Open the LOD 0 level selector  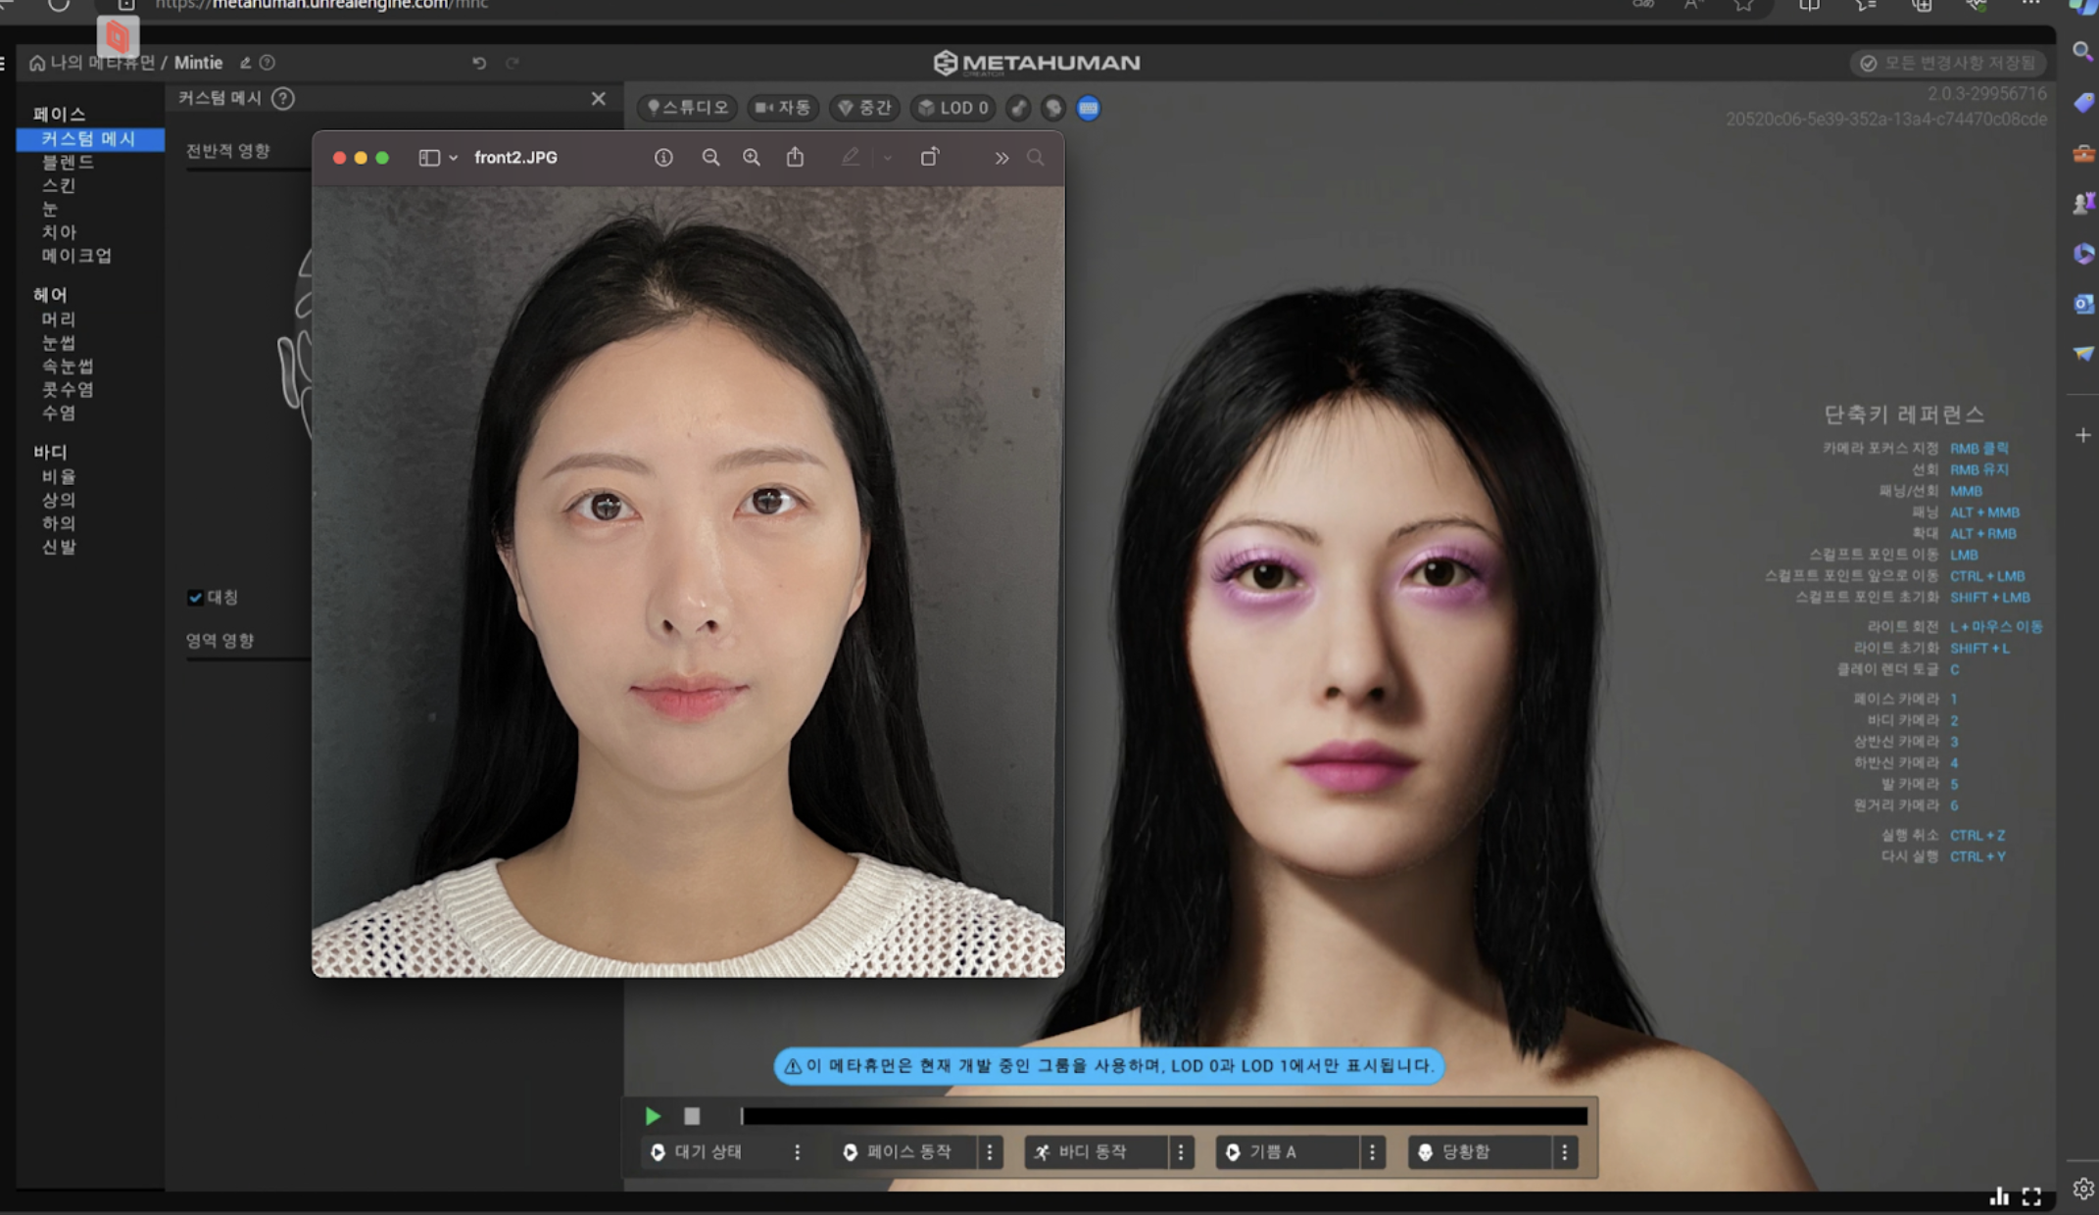point(953,108)
